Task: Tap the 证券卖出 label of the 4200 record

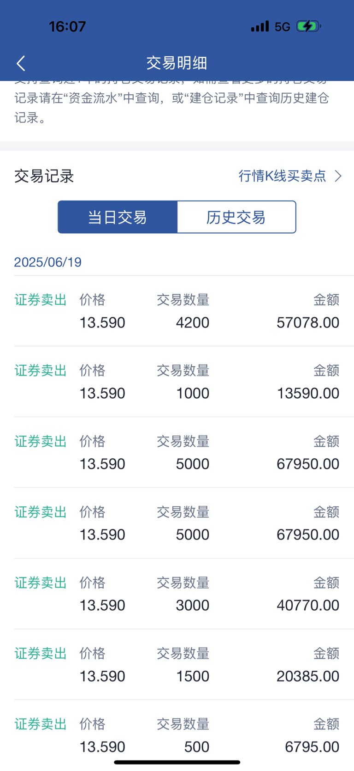Action: coord(41,300)
